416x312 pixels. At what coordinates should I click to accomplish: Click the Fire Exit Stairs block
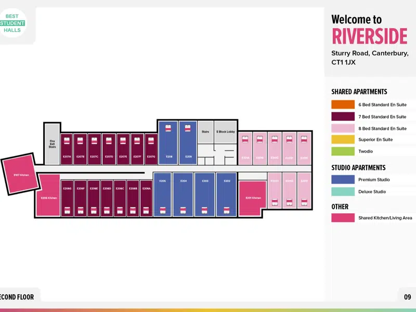[53, 144]
